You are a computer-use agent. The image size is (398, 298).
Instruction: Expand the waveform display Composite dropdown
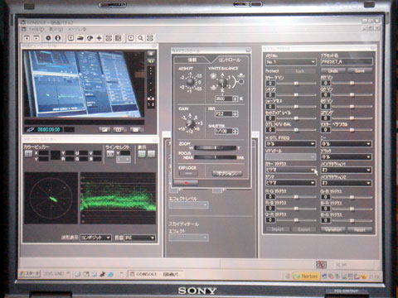click(95, 238)
